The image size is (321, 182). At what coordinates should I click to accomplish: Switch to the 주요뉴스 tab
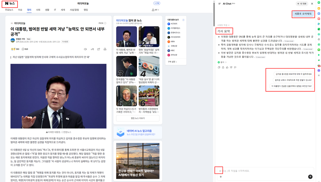point(9,10)
